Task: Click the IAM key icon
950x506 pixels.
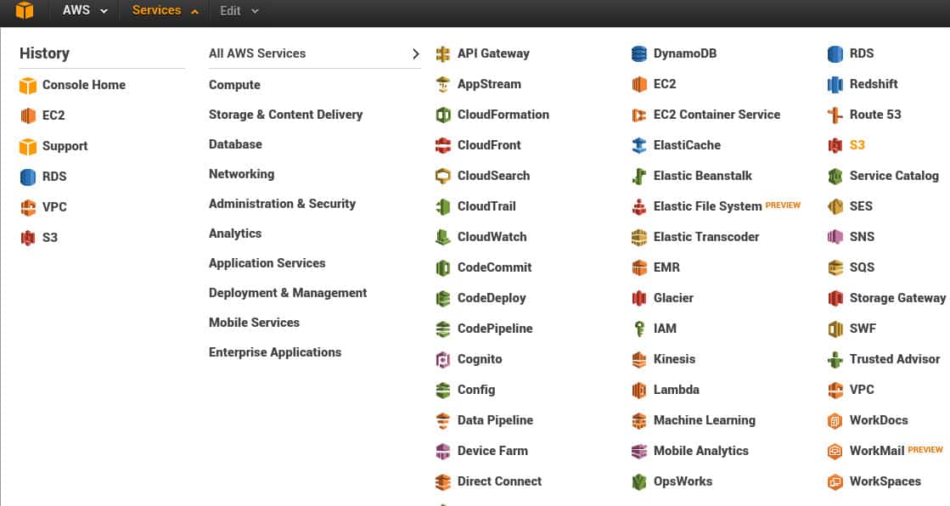Action: click(x=639, y=329)
